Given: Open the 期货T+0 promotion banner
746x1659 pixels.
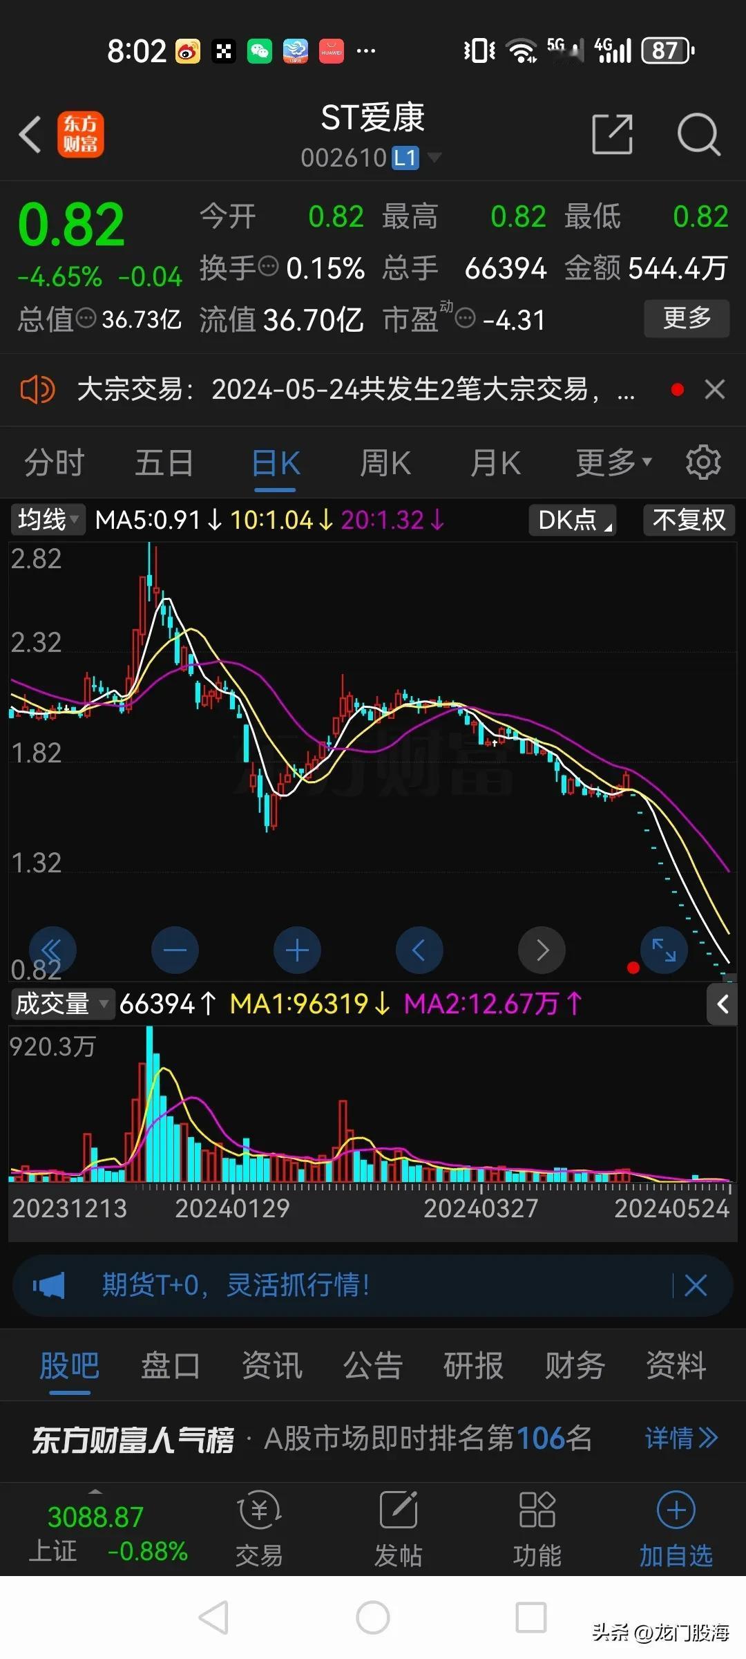Looking at the screenshot, I should [x=373, y=1286].
